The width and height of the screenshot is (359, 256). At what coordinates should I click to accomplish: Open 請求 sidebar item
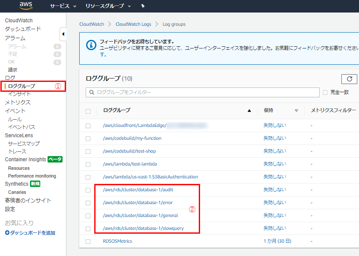(x=12, y=69)
